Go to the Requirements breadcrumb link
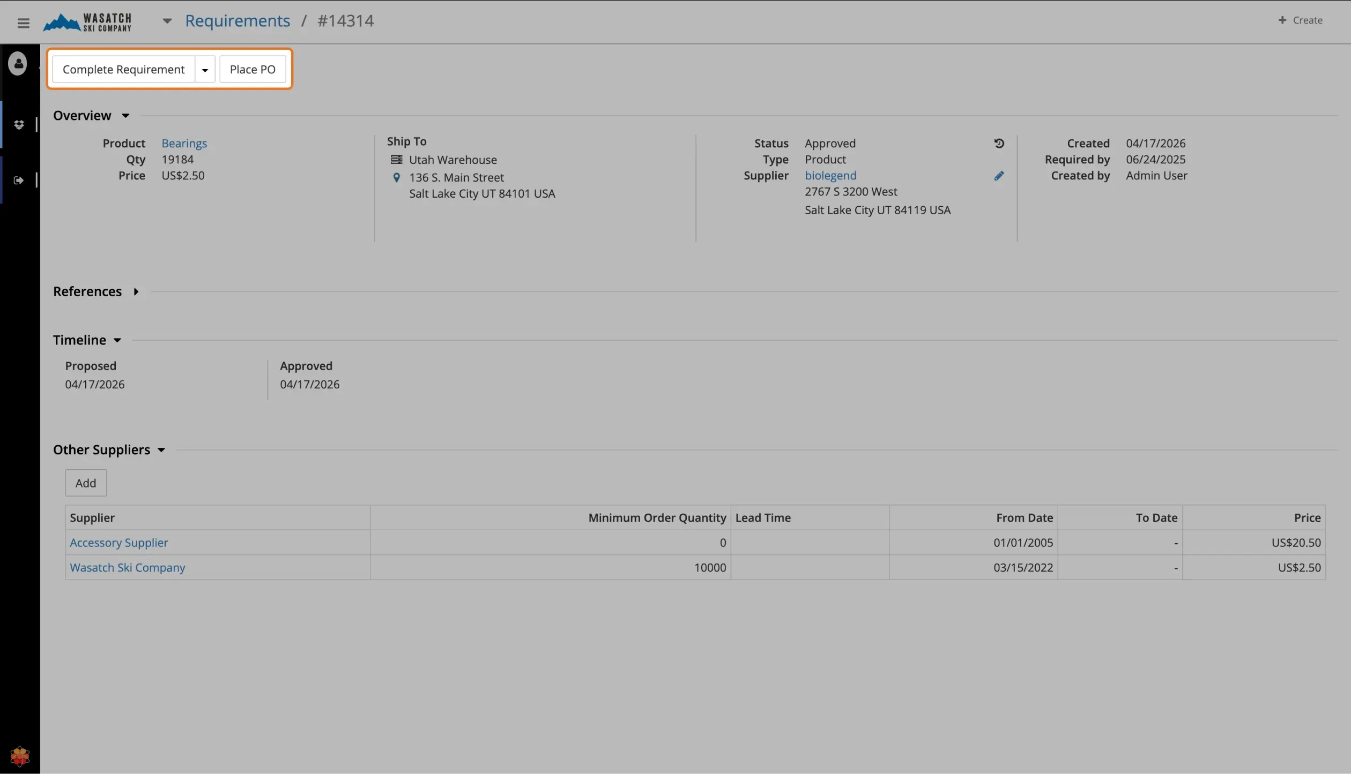The width and height of the screenshot is (1351, 774). click(x=237, y=21)
